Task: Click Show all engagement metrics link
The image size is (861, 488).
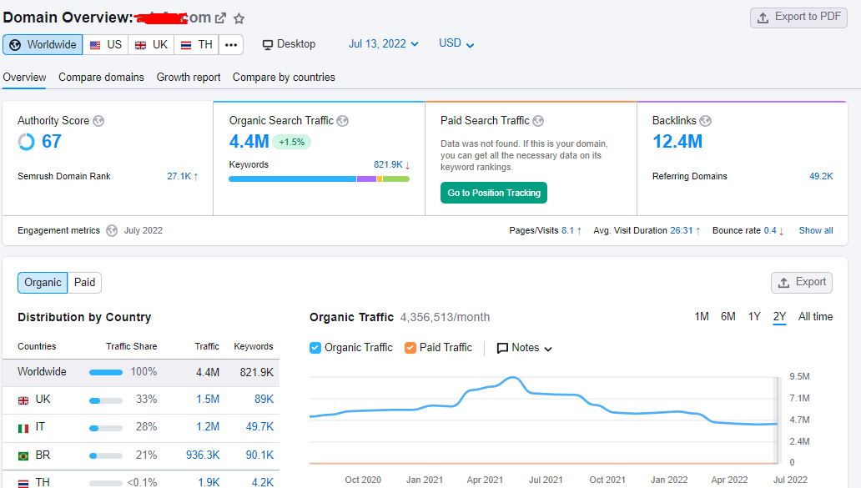Action: [816, 230]
